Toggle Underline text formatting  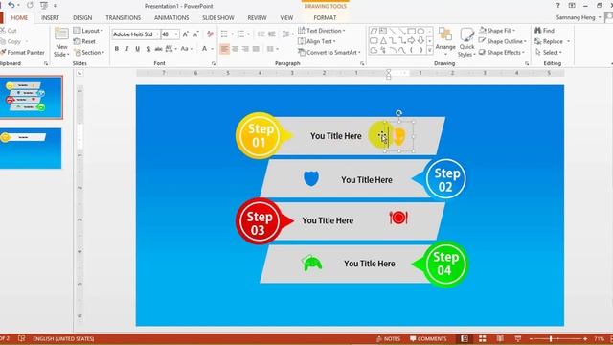(137, 49)
